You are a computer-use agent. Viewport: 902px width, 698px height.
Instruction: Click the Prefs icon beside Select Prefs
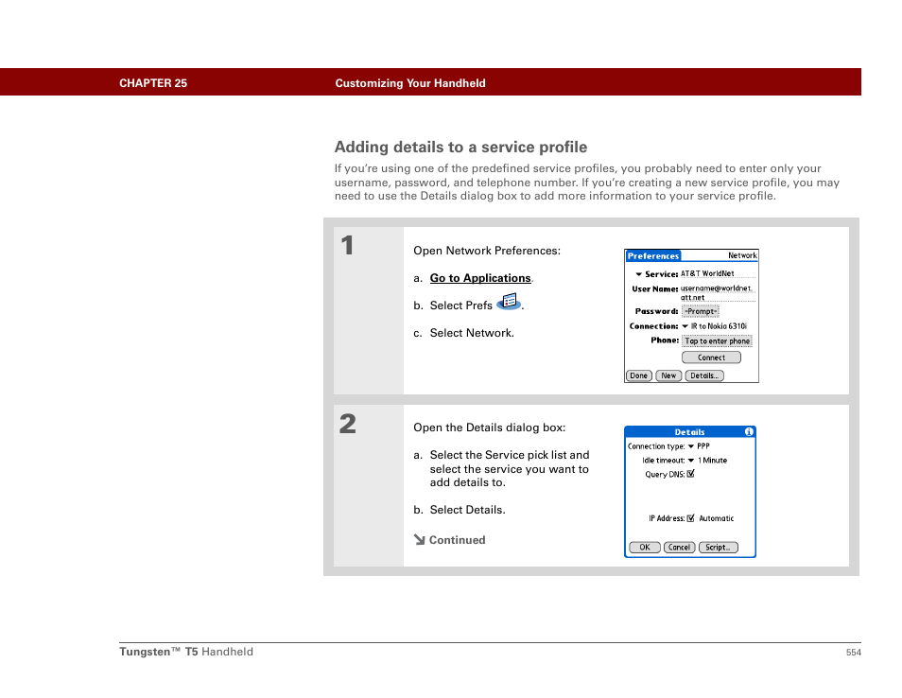point(509,302)
